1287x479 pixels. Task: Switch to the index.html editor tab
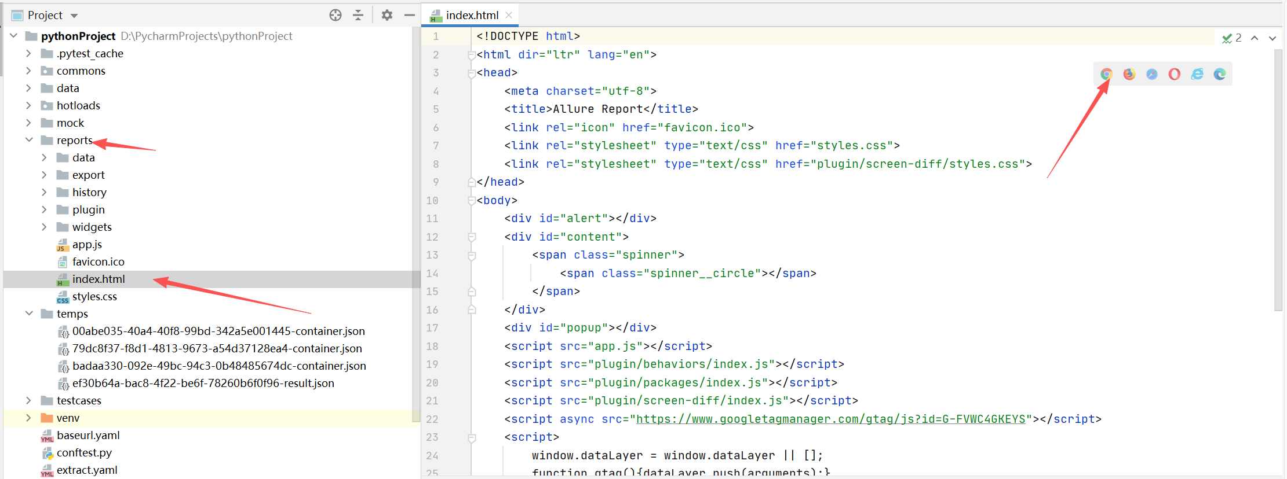click(x=472, y=16)
